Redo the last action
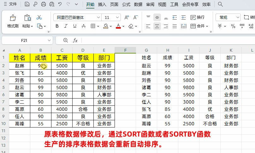Viewport: 255px width, 153px height. [x=68, y=4]
